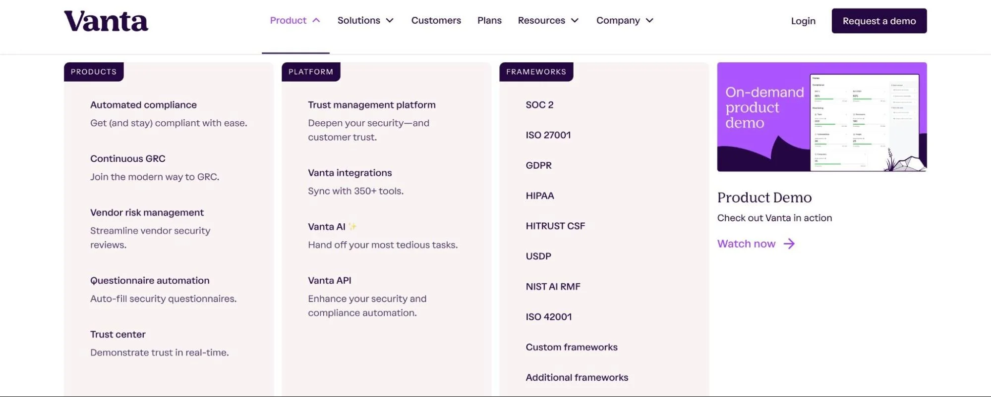Click the FRAMEWORKS section label
This screenshot has height=397, width=991.
pyautogui.click(x=536, y=72)
